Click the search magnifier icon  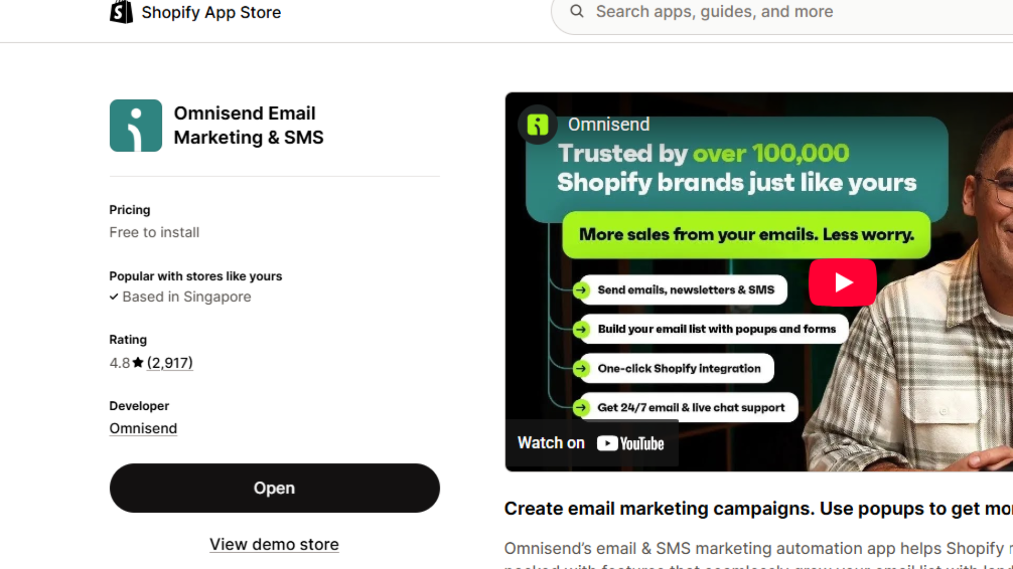pyautogui.click(x=577, y=11)
